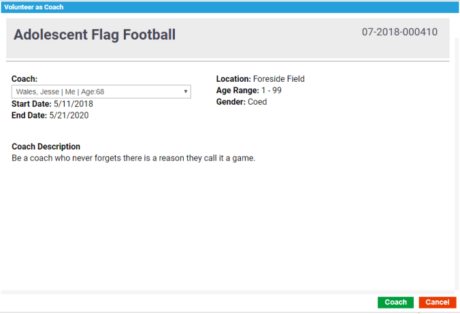Image resolution: width=460 pixels, height=314 pixels.
Task: Click the coach description sentence text
Action: click(x=133, y=158)
